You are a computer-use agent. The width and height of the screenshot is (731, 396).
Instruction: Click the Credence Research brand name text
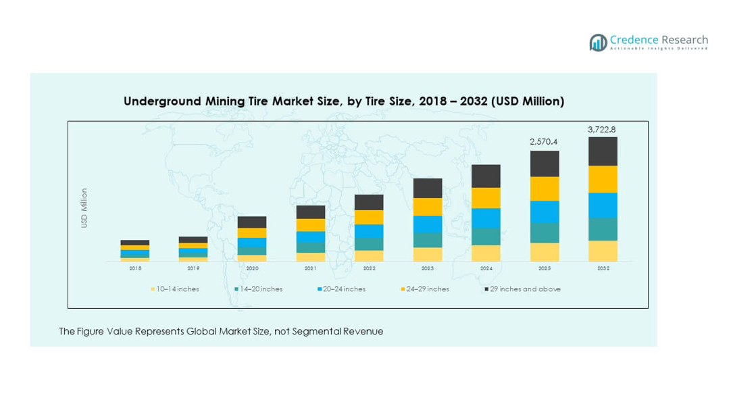pos(658,40)
